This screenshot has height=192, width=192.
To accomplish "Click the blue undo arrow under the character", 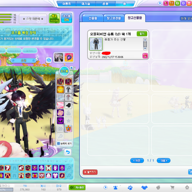I will coord(68,152).
